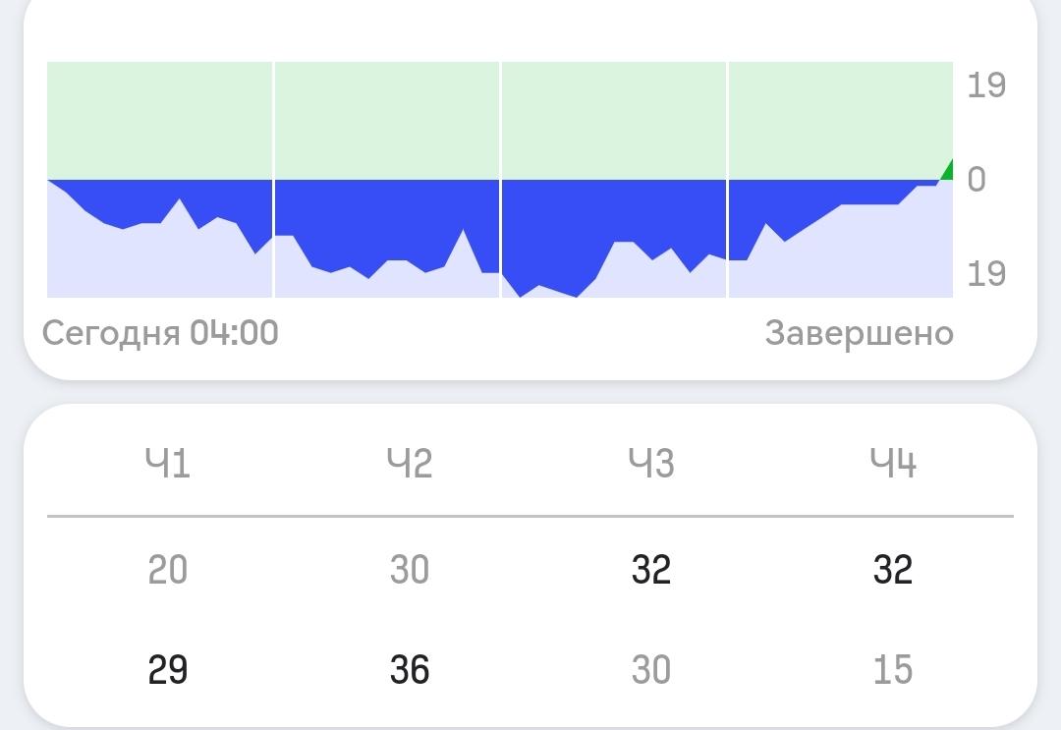Click the top 19 axis label
Viewport: 1061px width, 730px height.
986,85
